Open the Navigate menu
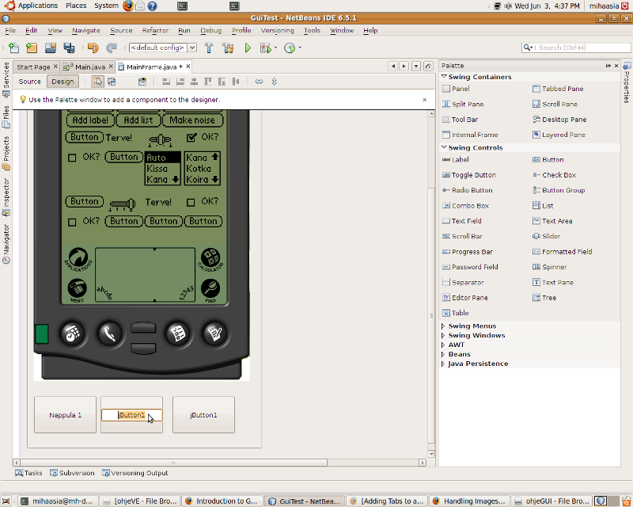This screenshot has height=507, width=633. pyautogui.click(x=86, y=30)
